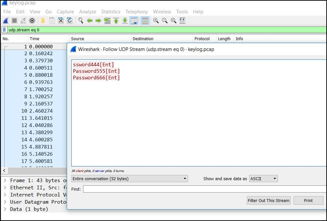Screen dimensions: 327x221
Task: Reload the capture file icon
Action: tap(70, 21)
